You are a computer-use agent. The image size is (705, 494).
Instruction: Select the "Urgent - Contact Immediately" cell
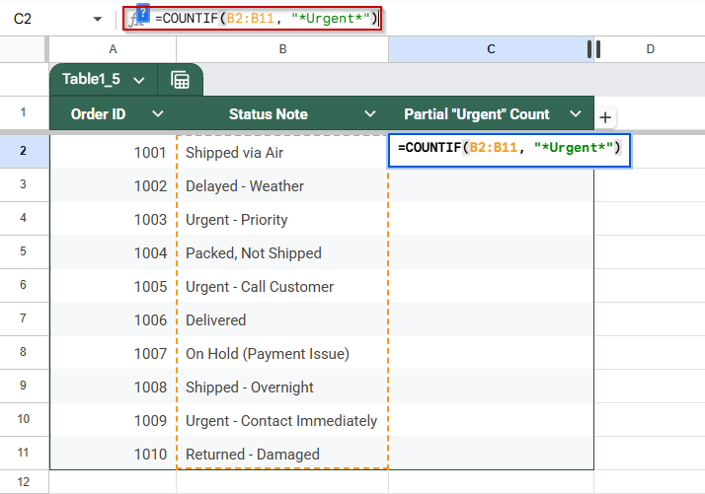click(282, 420)
